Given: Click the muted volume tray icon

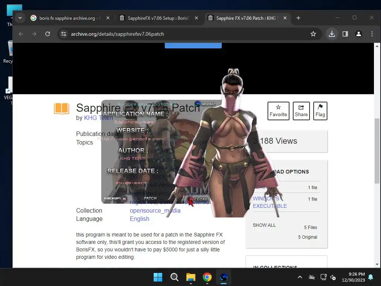Looking at the screenshot, I should pyautogui.click(x=333, y=277).
